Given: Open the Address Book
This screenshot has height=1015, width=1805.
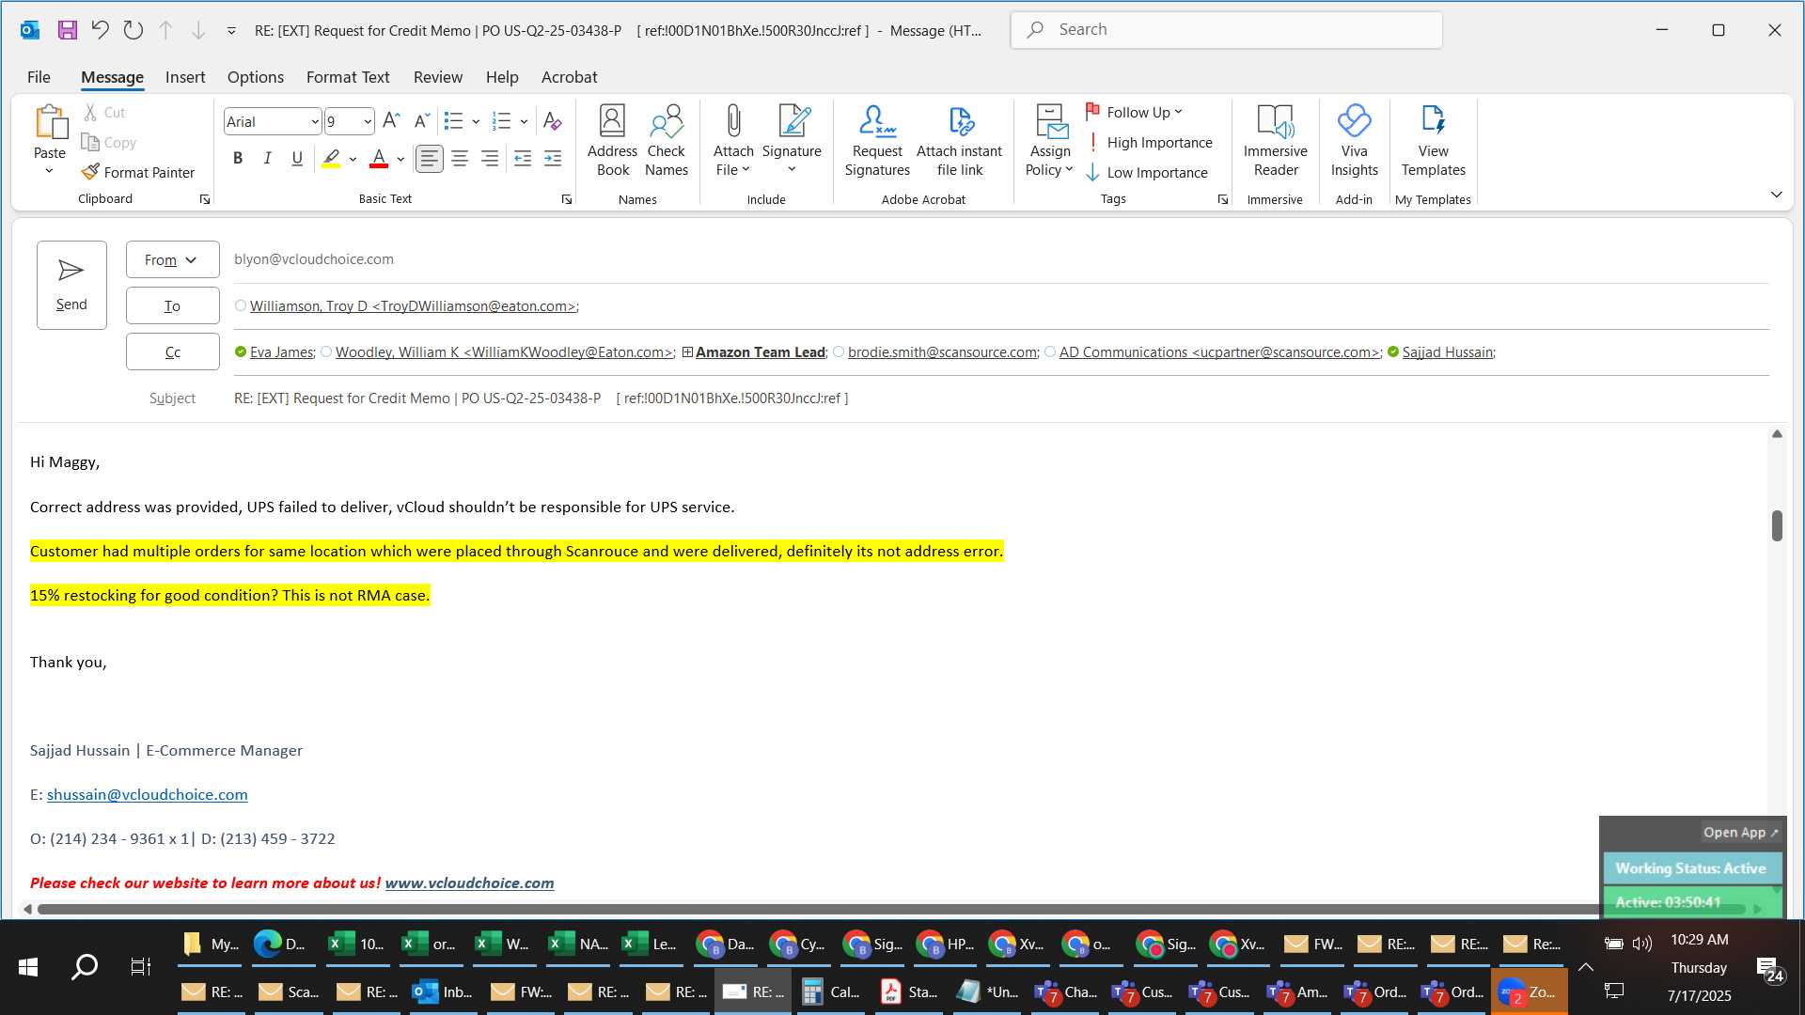Looking at the screenshot, I should click(612, 140).
